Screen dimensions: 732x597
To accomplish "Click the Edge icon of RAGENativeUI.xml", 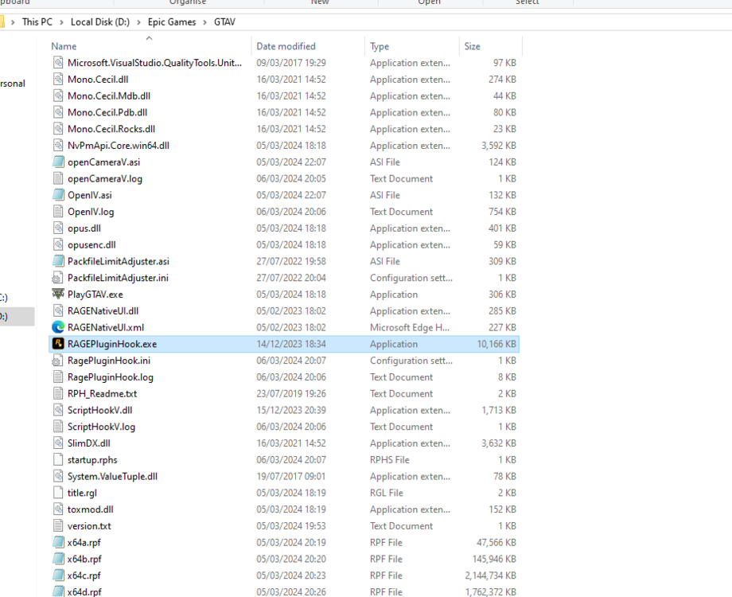I will [58, 327].
